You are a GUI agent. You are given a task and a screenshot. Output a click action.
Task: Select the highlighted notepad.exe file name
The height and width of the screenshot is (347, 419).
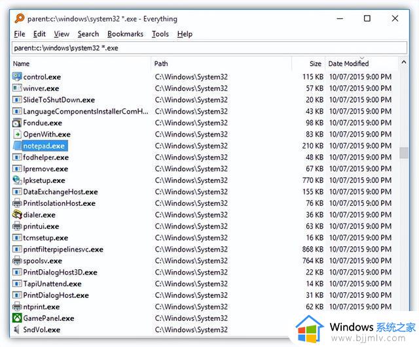coord(44,146)
